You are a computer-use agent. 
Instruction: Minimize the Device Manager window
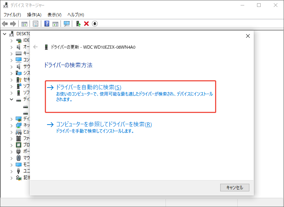(x=242, y=5)
